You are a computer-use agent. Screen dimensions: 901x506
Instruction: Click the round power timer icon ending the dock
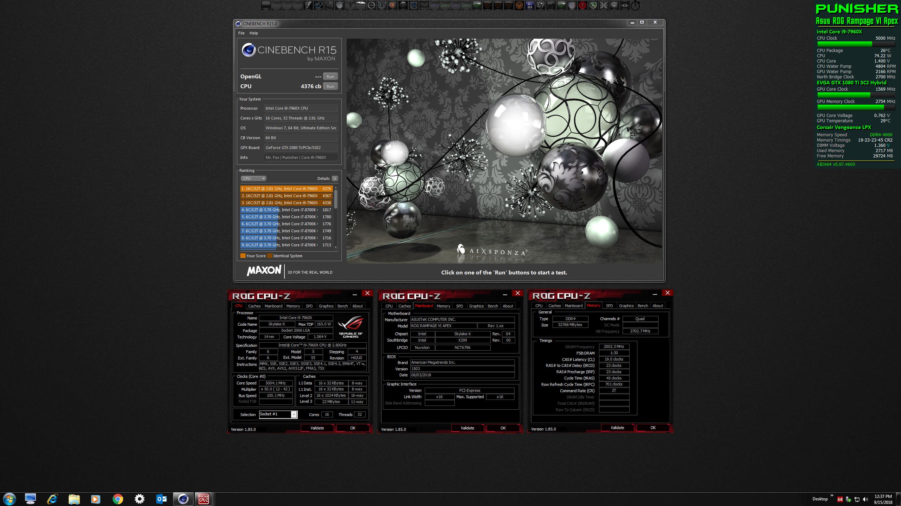(635, 5)
